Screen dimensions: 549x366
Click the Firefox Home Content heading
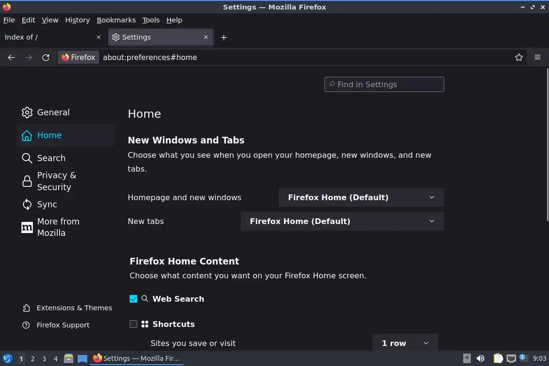coord(184,261)
